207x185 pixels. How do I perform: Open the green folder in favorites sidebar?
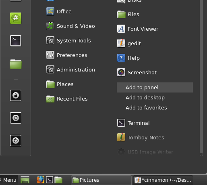tap(16, 64)
